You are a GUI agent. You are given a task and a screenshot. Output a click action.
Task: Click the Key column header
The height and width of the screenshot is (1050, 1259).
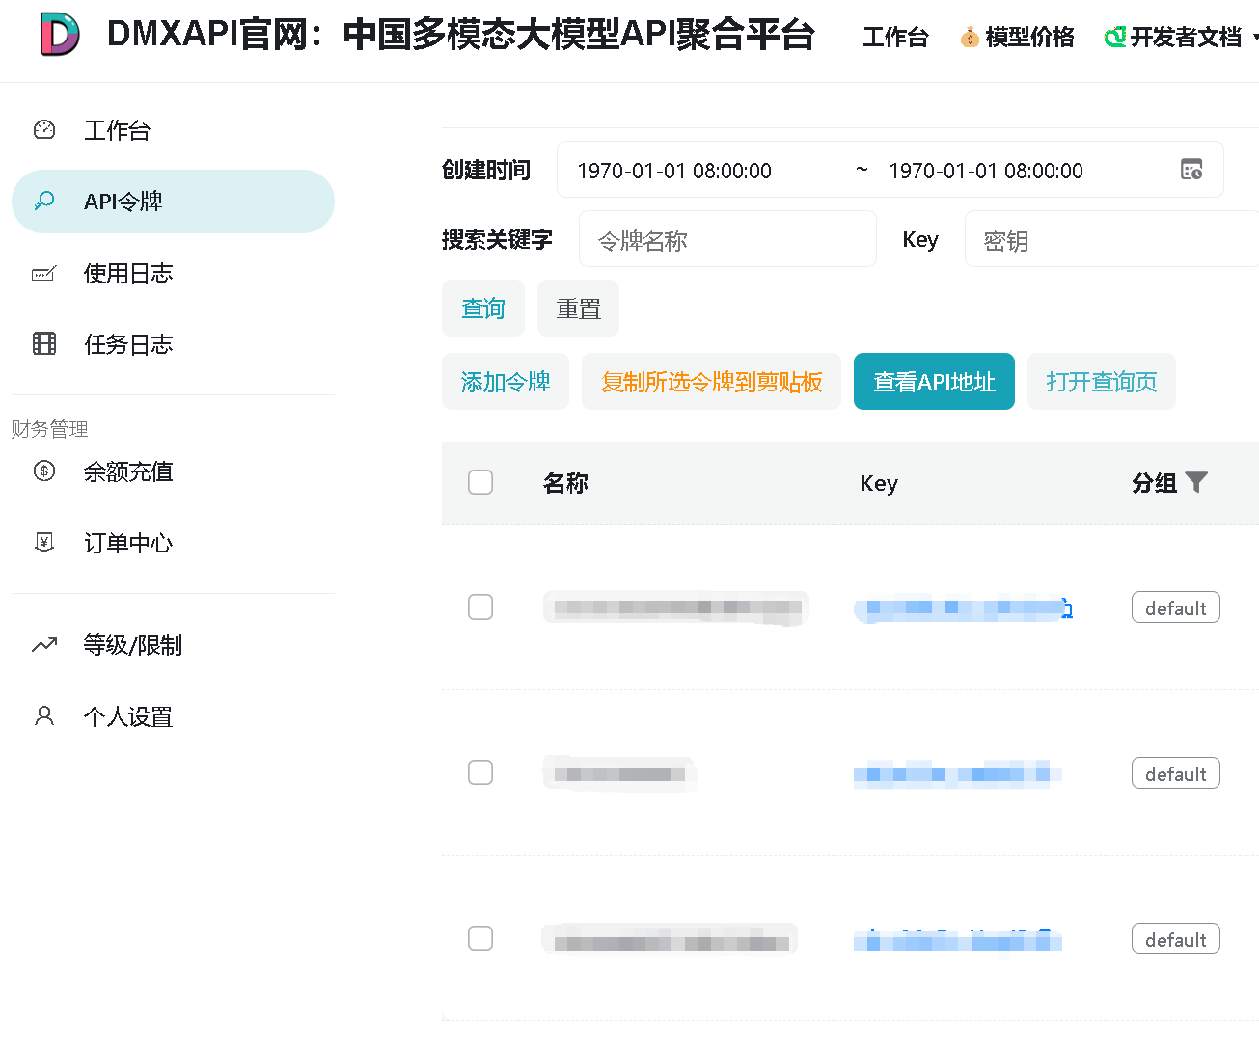(879, 483)
